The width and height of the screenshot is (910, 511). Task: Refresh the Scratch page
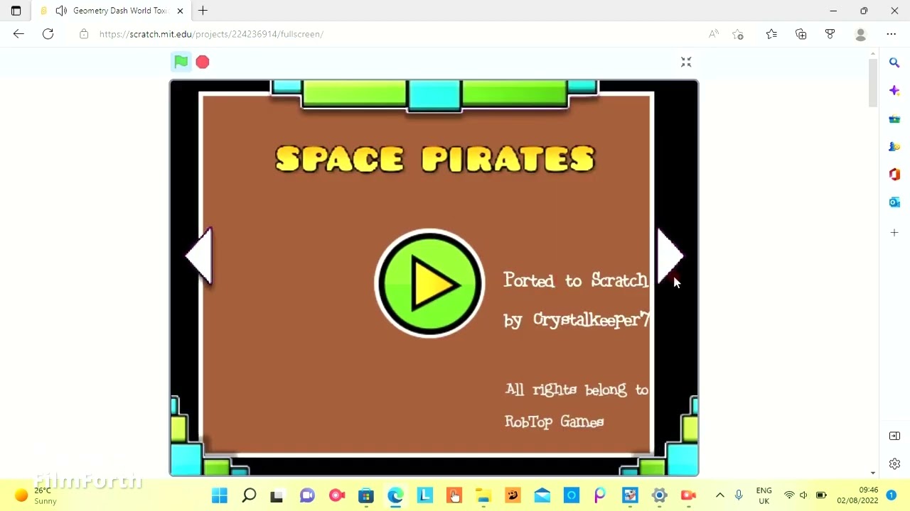[48, 33]
